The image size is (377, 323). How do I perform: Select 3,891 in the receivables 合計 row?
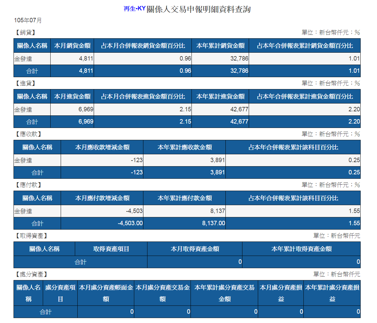tap(218, 172)
